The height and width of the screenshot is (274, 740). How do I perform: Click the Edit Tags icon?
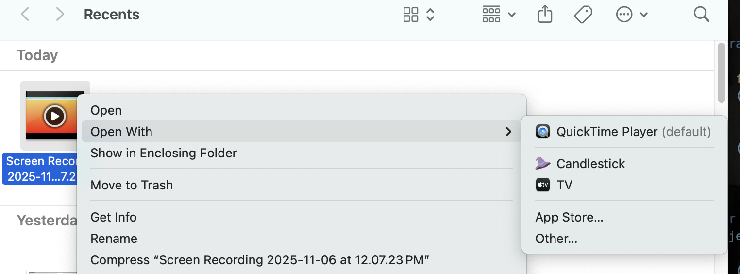click(583, 15)
